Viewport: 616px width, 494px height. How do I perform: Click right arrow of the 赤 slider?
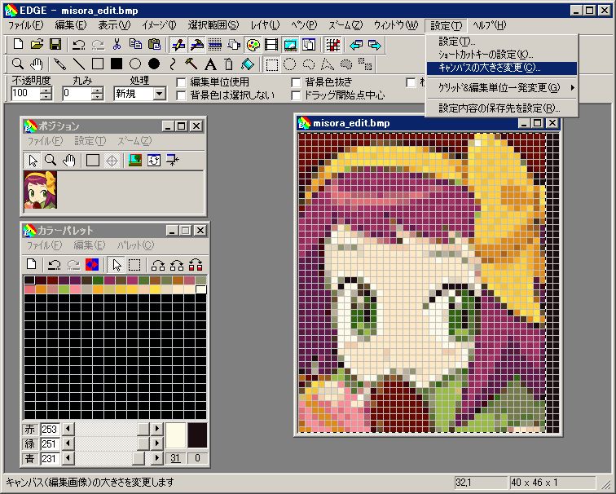(x=157, y=428)
